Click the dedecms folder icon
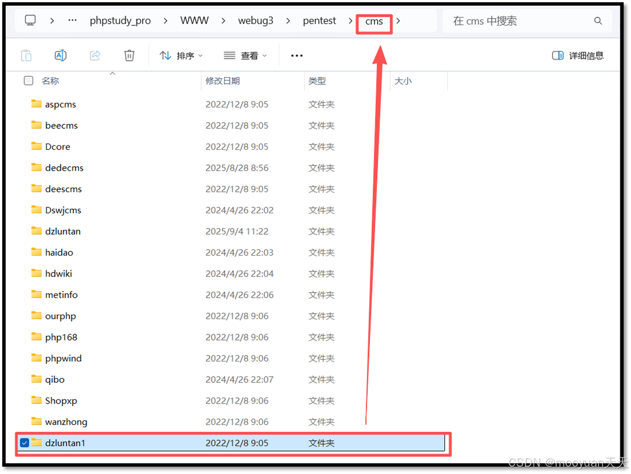This screenshot has height=474, width=631. coord(37,167)
